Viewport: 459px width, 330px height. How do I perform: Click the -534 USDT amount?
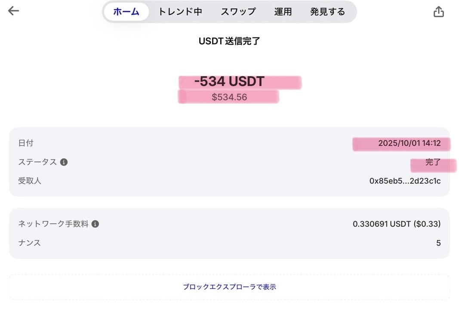[229, 81]
